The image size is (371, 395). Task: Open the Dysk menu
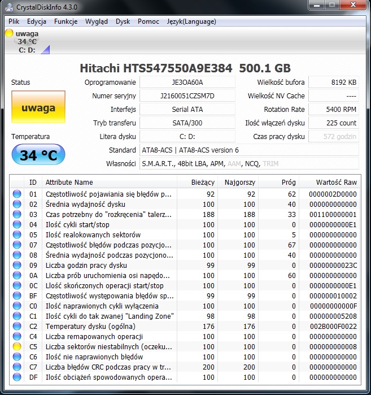click(x=123, y=21)
